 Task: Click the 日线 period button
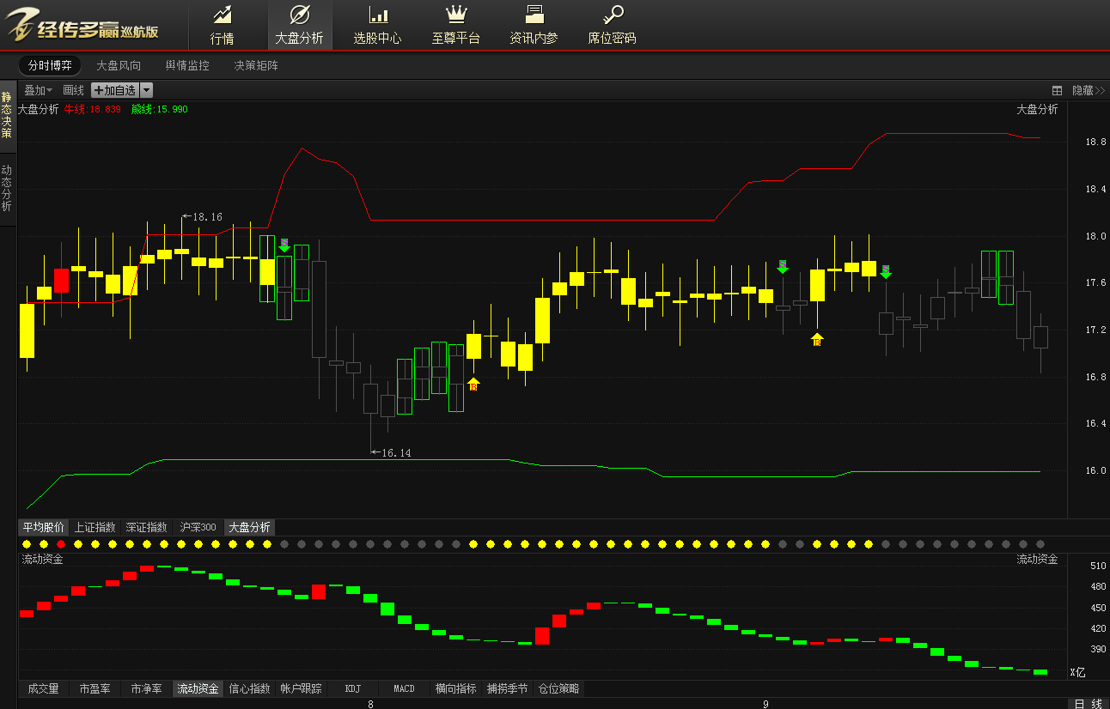[1088, 703]
